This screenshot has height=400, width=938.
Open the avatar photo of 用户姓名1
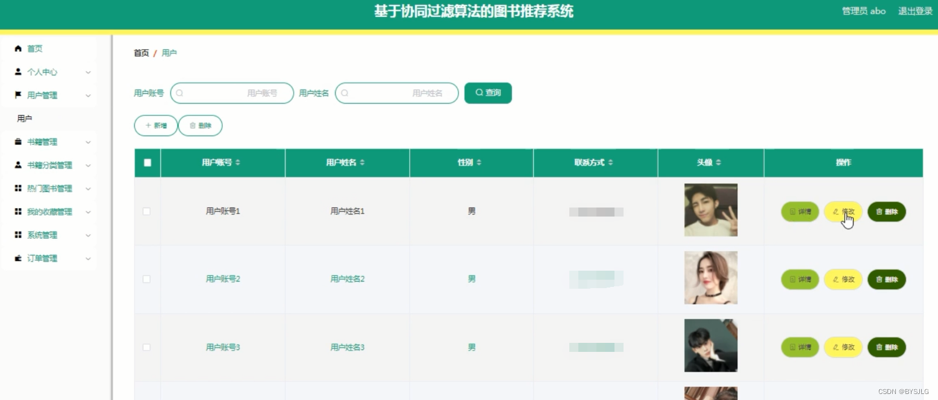(x=710, y=209)
